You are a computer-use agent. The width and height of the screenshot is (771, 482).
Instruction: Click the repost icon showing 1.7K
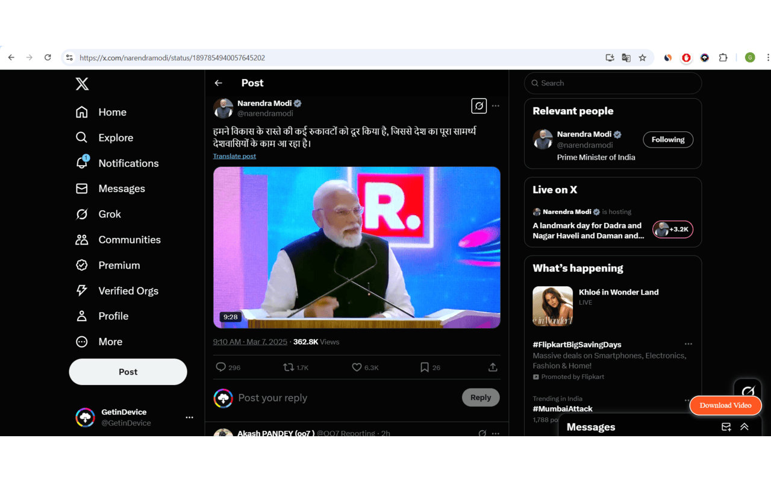tap(296, 367)
